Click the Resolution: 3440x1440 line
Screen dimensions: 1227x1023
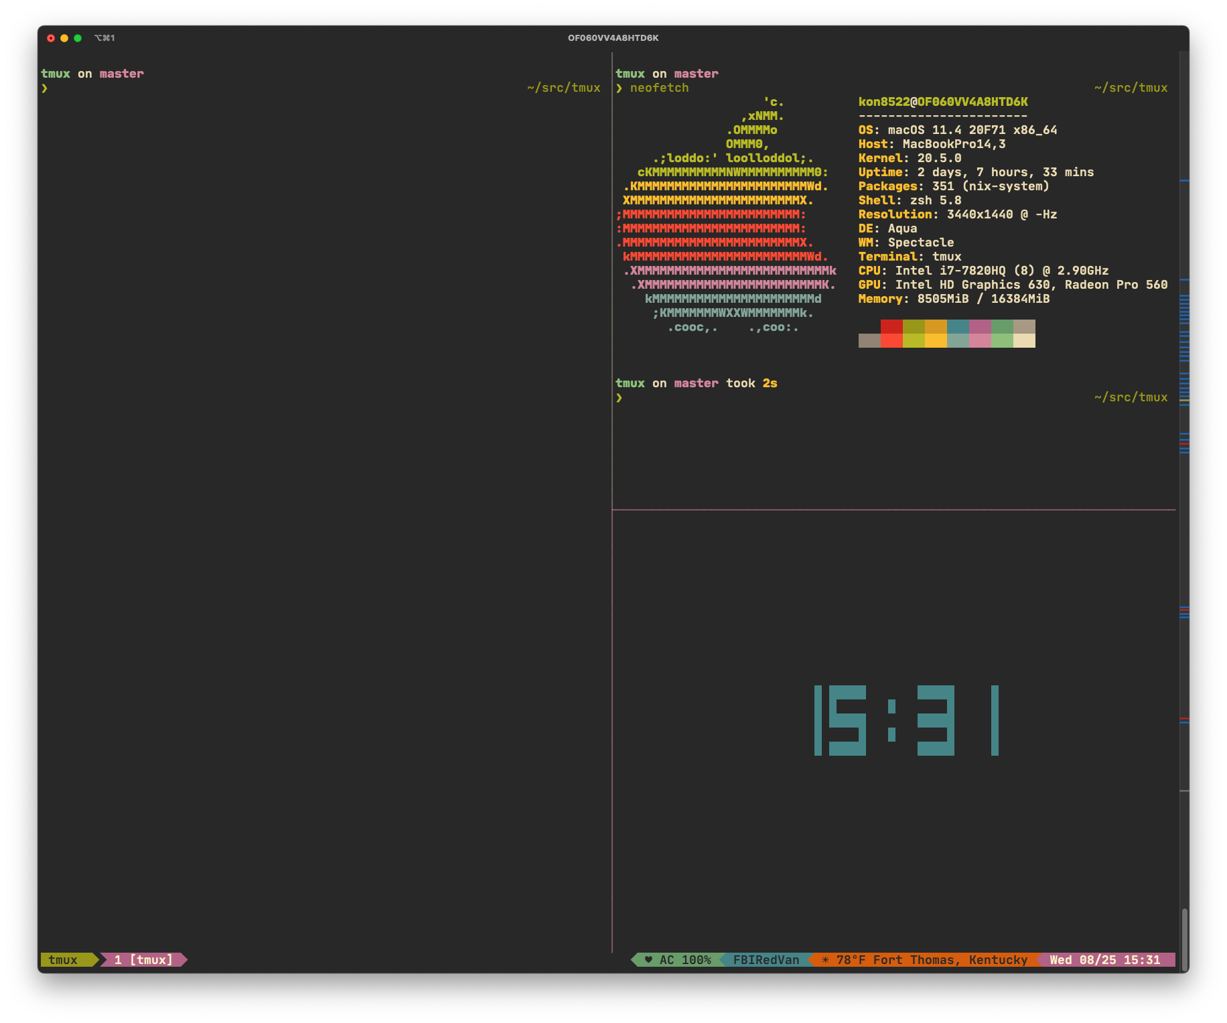point(958,214)
